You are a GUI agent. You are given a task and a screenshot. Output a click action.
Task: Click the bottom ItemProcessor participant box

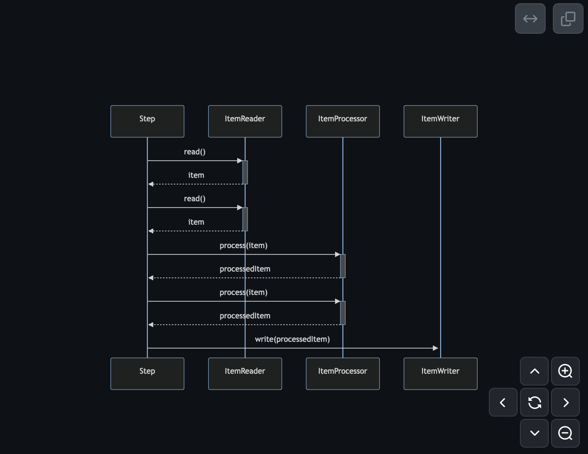click(343, 373)
